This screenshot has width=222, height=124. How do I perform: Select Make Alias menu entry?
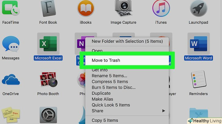(102, 99)
